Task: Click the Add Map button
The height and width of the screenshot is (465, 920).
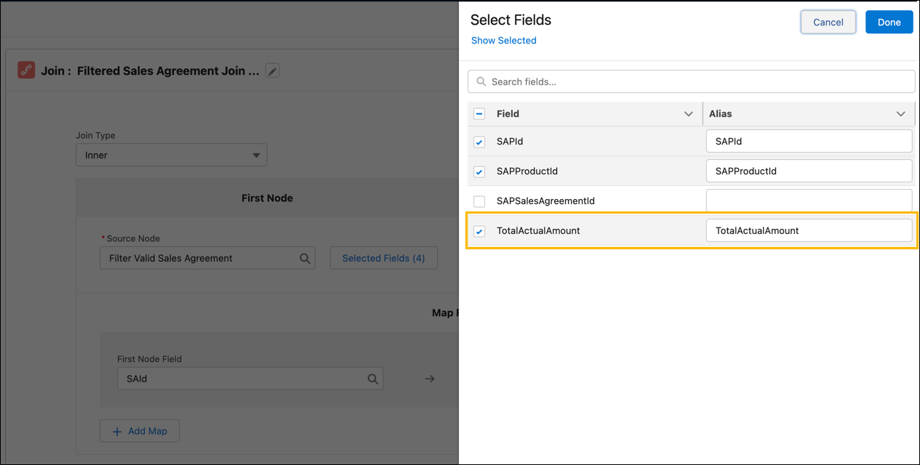Action: click(x=139, y=430)
